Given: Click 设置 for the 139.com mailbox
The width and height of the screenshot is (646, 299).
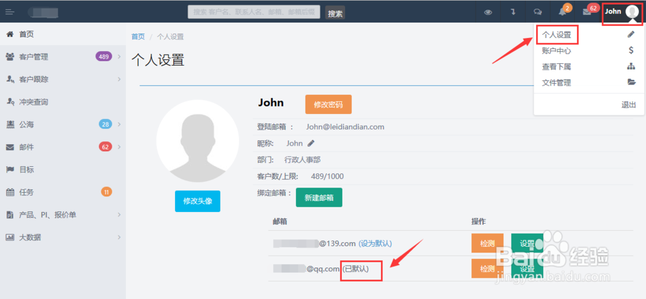Looking at the screenshot, I should 527,244.
